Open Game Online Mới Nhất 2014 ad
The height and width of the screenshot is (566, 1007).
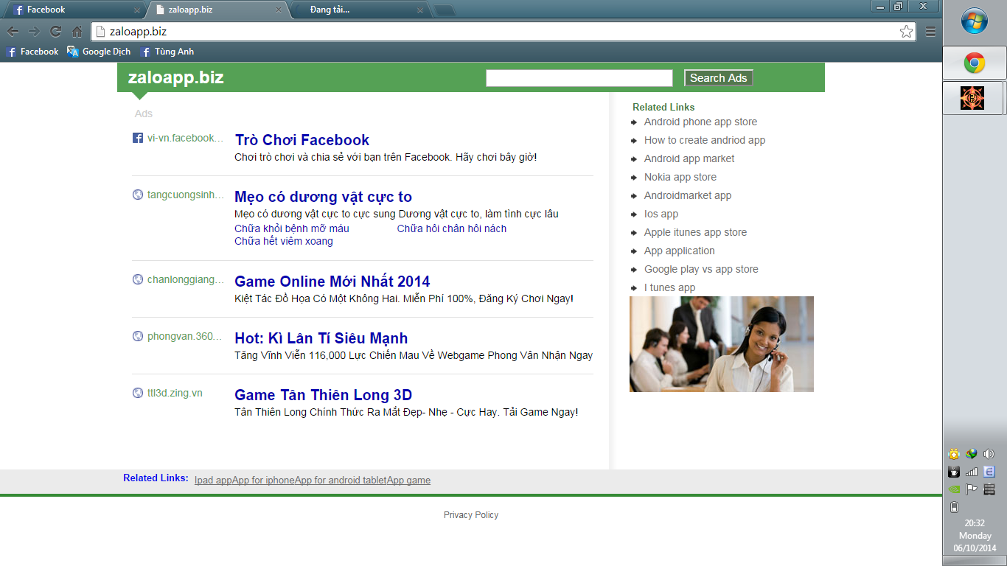pos(332,282)
